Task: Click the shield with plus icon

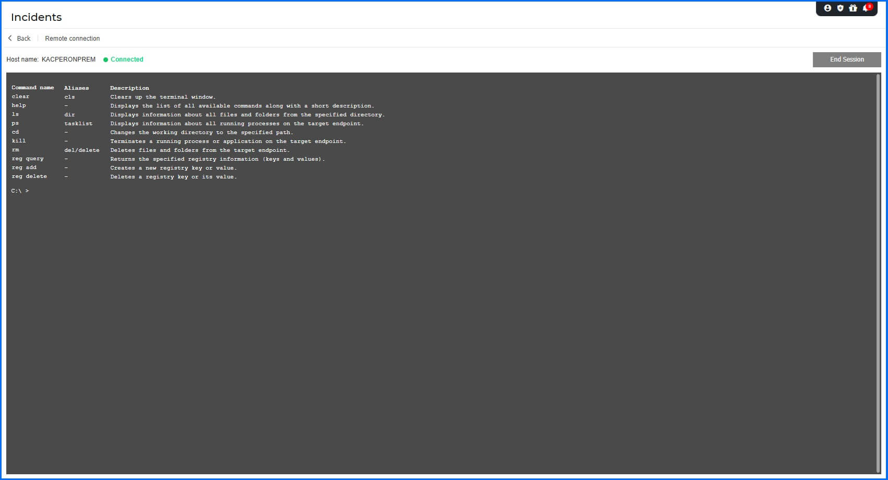Action: pos(840,8)
